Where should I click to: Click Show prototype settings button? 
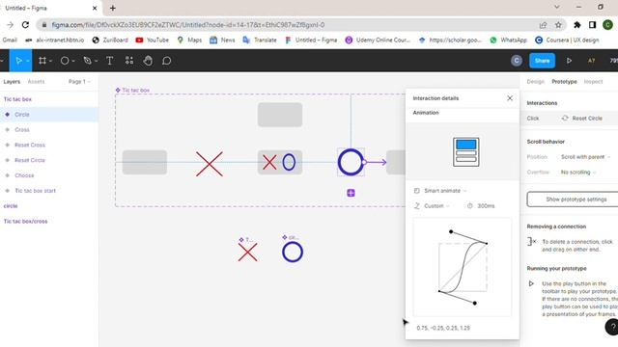(x=574, y=200)
